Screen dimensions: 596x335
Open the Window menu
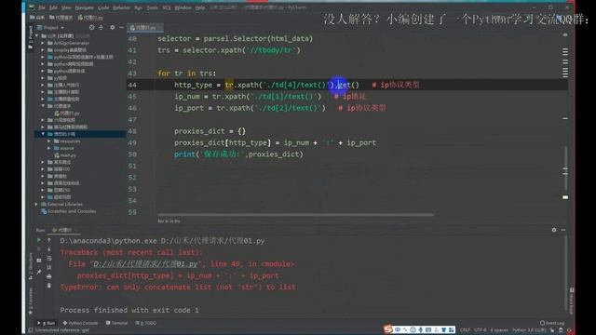183,7
